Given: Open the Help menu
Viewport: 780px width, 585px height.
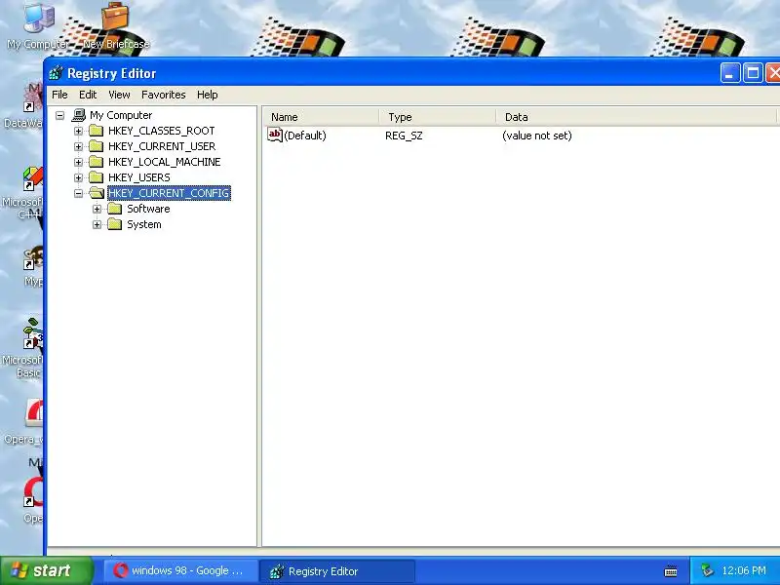Looking at the screenshot, I should tap(207, 95).
